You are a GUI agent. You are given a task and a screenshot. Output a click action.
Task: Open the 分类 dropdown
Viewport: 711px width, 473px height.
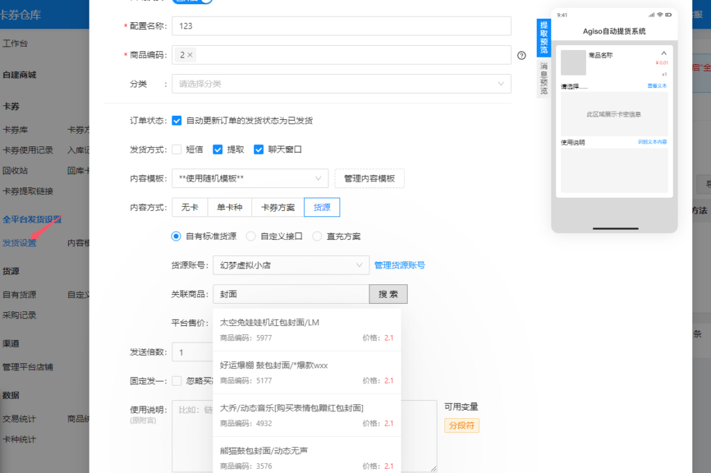coord(342,84)
